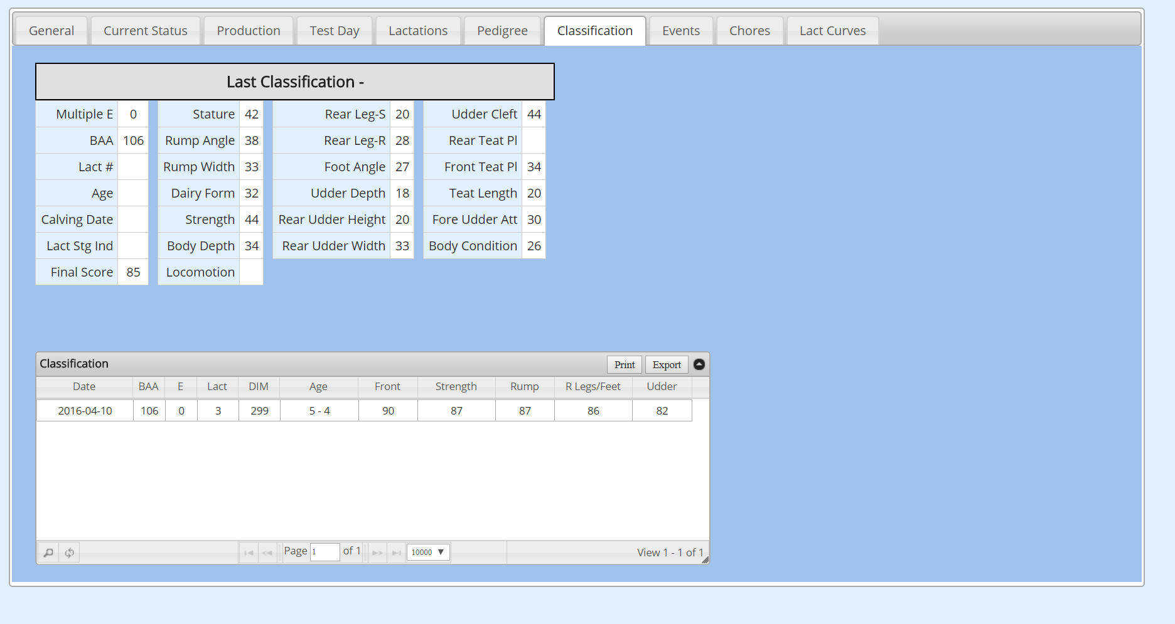
Task: Refresh the Classification grid
Action: pyautogui.click(x=70, y=553)
